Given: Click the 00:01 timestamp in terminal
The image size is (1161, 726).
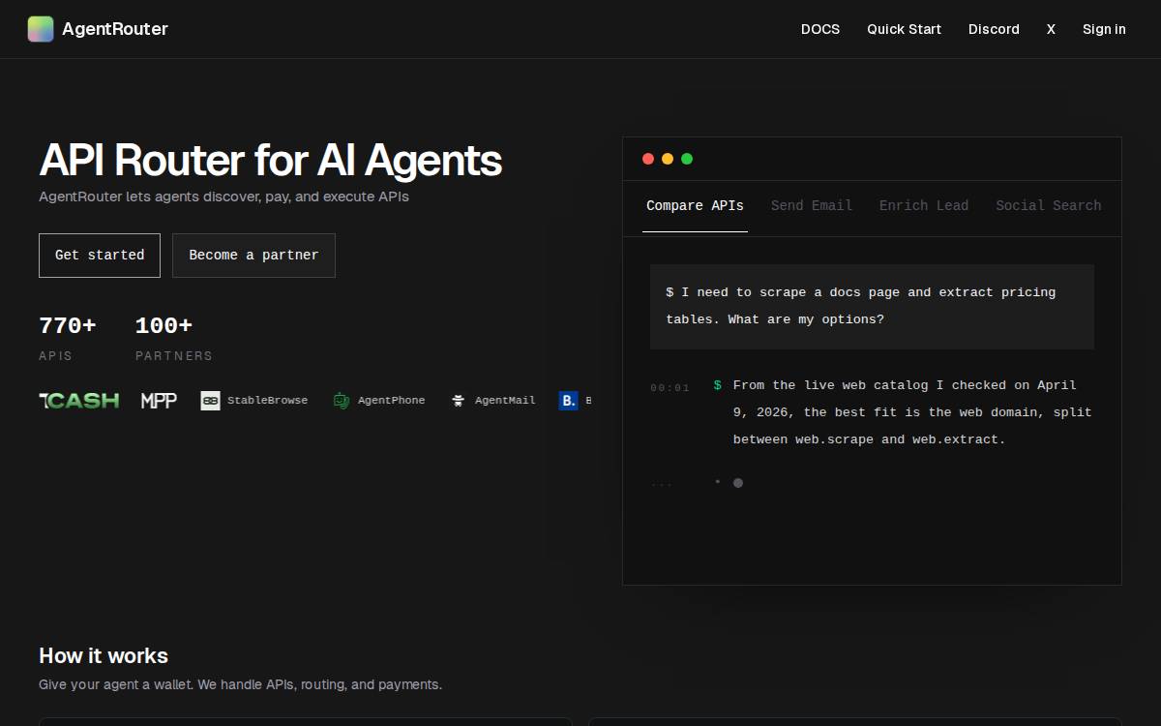Looking at the screenshot, I should tap(670, 387).
